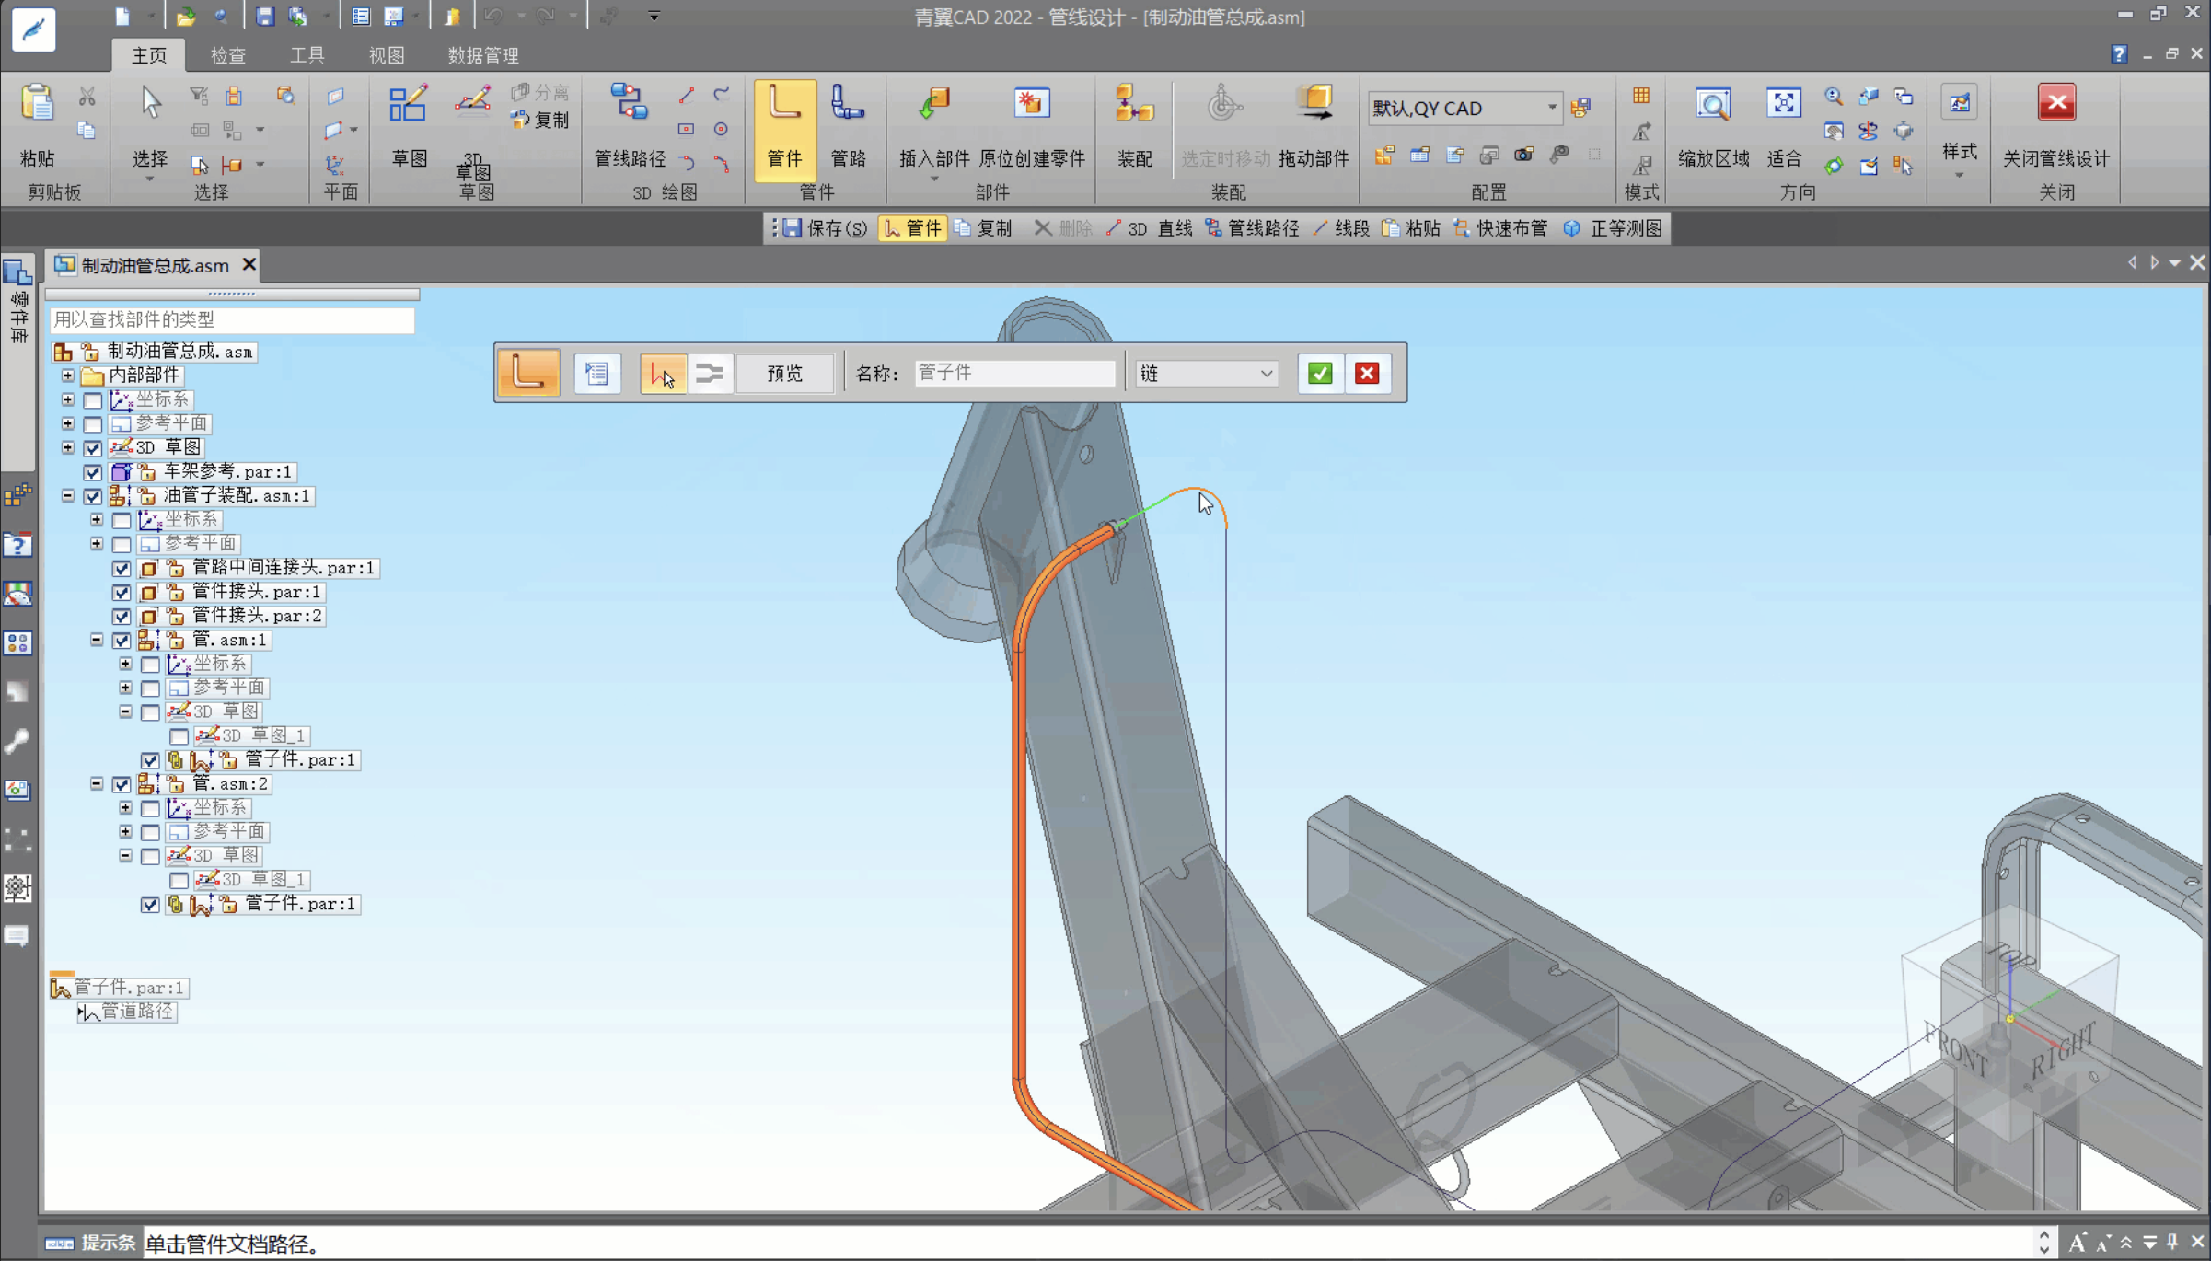Click 3D 直线 in quick bar
Screen dimensions: 2211x1261
1150,228
